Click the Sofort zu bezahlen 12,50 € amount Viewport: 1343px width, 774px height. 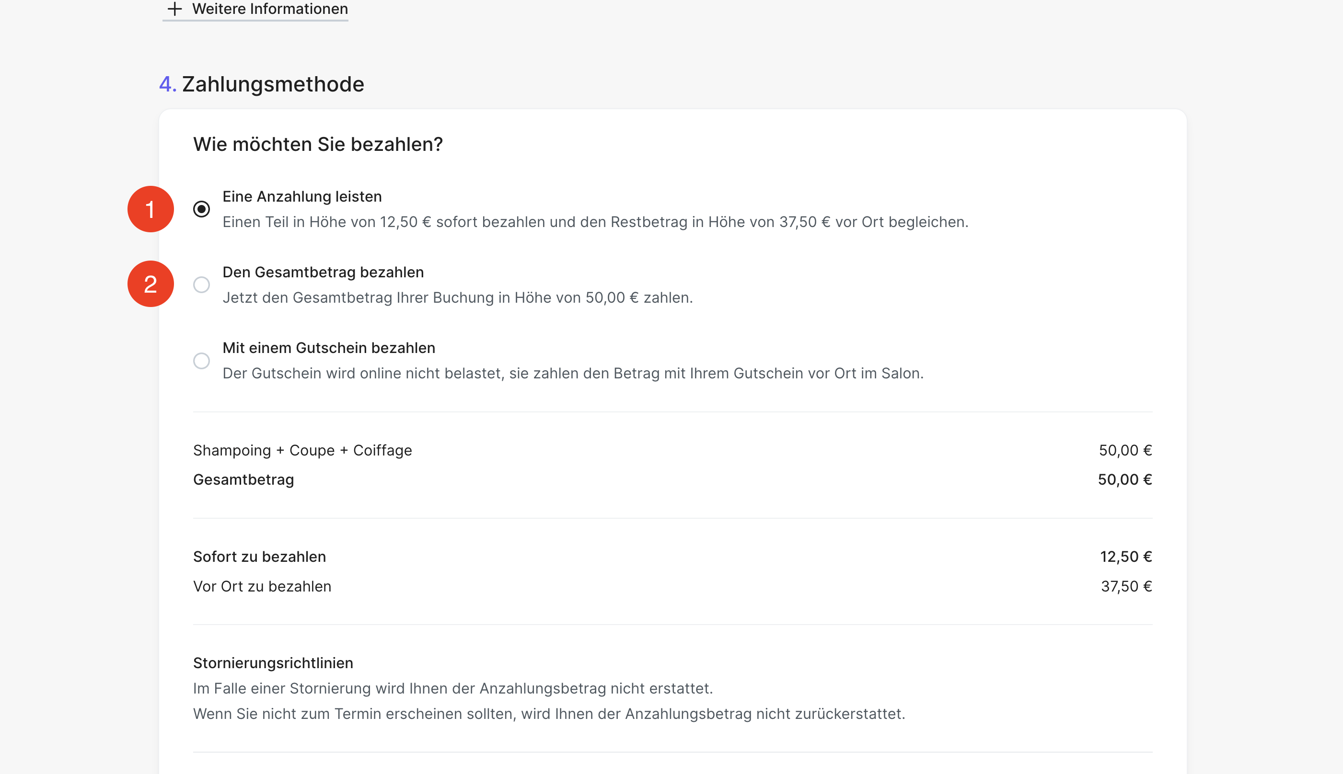point(1125,557)
